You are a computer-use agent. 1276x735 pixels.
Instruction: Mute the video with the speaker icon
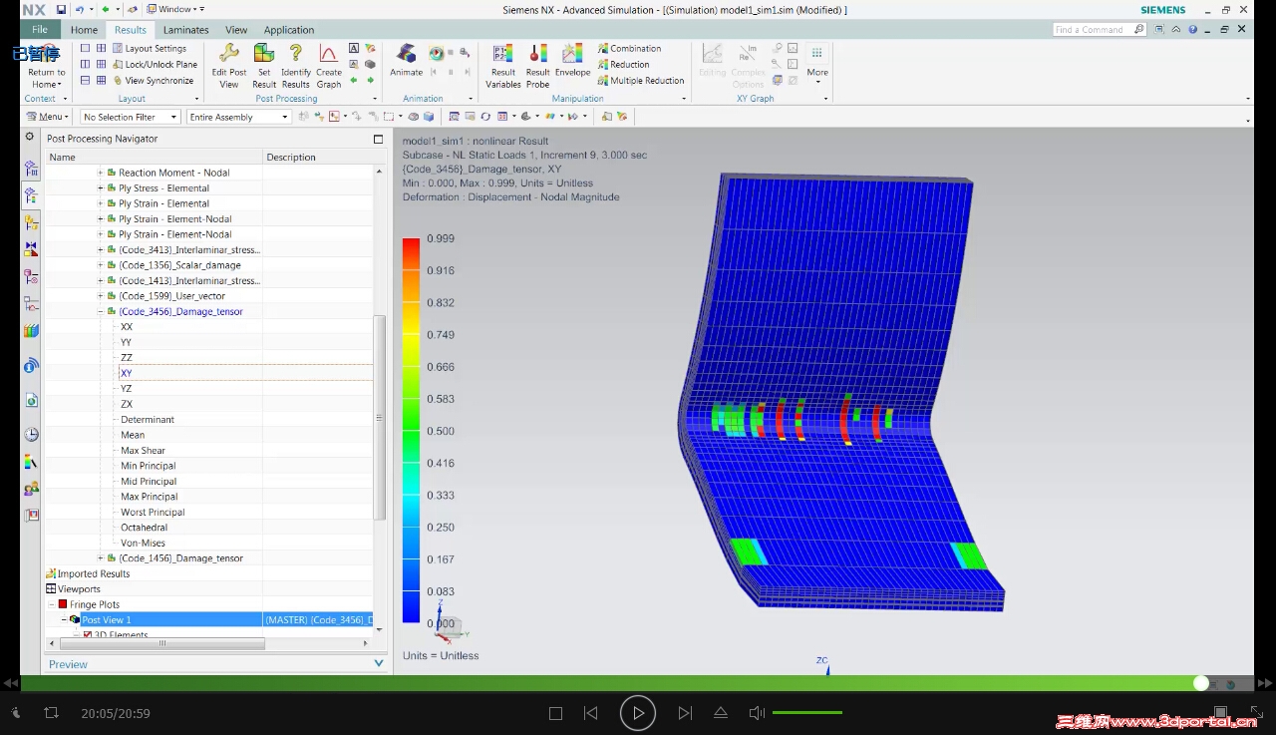757,713
